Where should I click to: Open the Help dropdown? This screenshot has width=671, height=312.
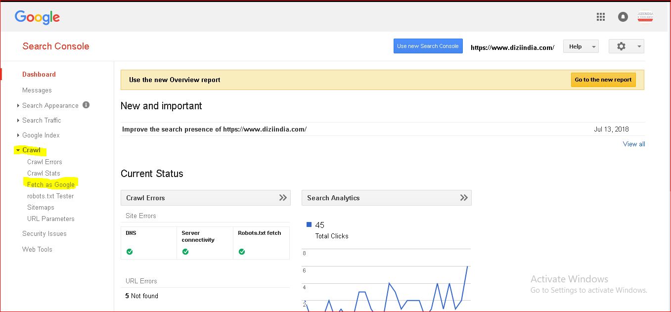point(581,46)
